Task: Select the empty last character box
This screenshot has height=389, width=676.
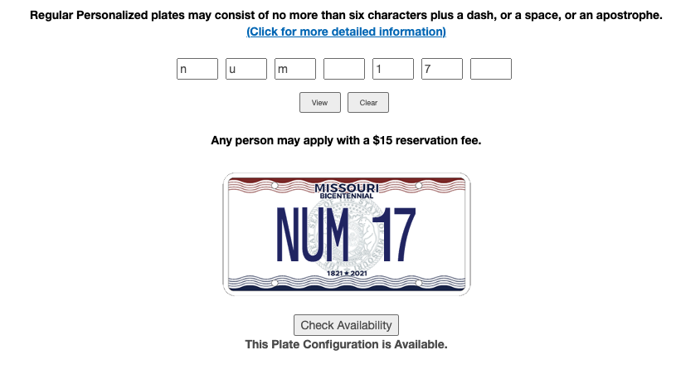Action: coord(491,69)
